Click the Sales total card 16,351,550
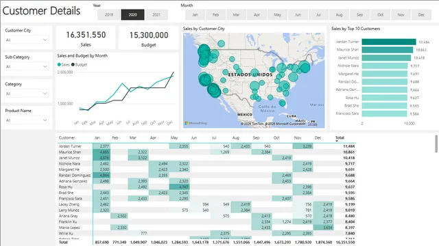The width and height of the screenshot is (439, 246). point(86,38)
